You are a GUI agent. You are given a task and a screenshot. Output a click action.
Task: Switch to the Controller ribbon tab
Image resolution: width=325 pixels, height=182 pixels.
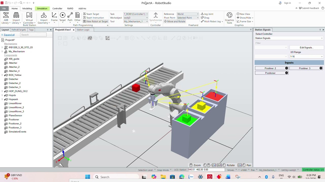pos(57,9)
